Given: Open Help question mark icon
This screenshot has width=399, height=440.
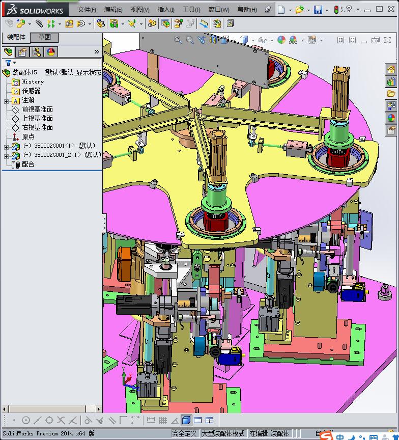Looking at the screenshot, I should click(x=348, y=10).
